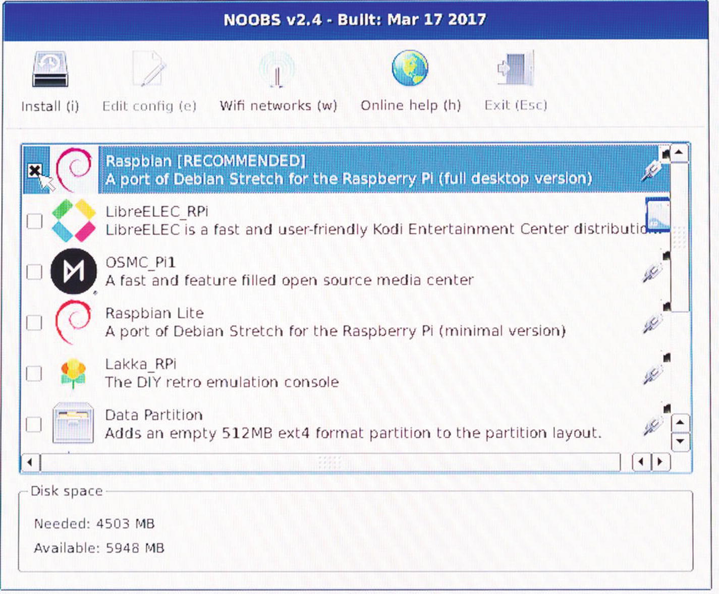This screenshot has height=594, width=719.
Task: Click the vertical scrollbar thumb
Action: click(x=680, y=236)
